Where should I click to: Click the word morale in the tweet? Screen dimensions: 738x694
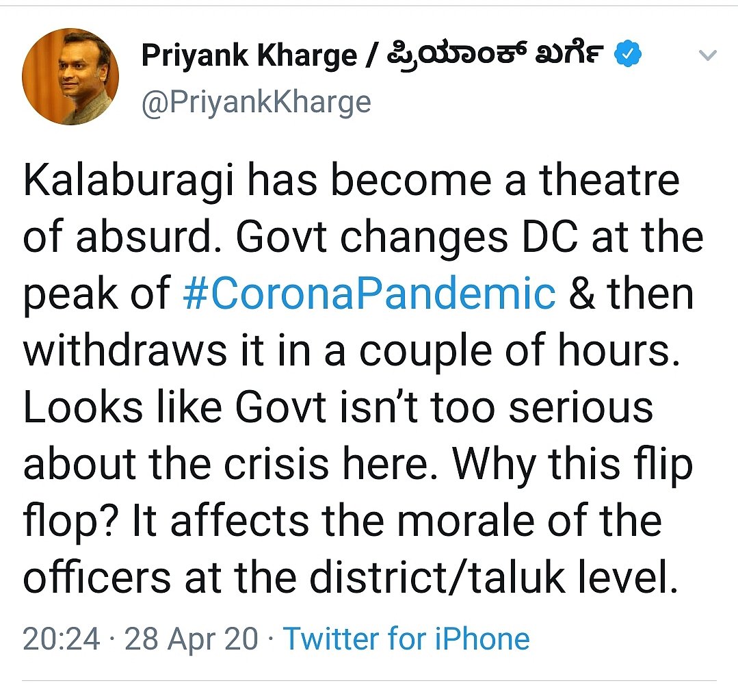[466, 520]
